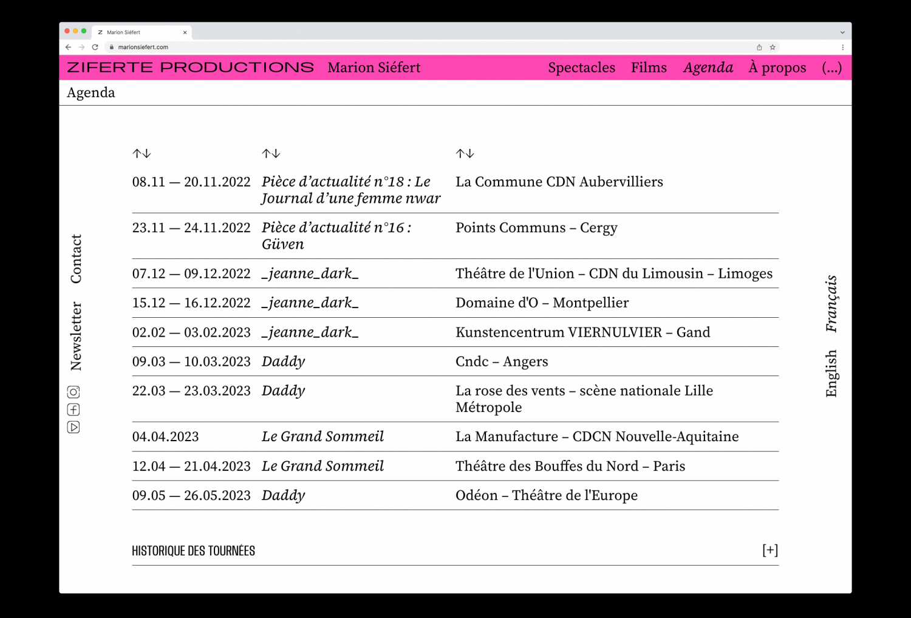Screen dimensions: 911x618
Task: Open the Instagram icon in sidebar
Action: 73,392
